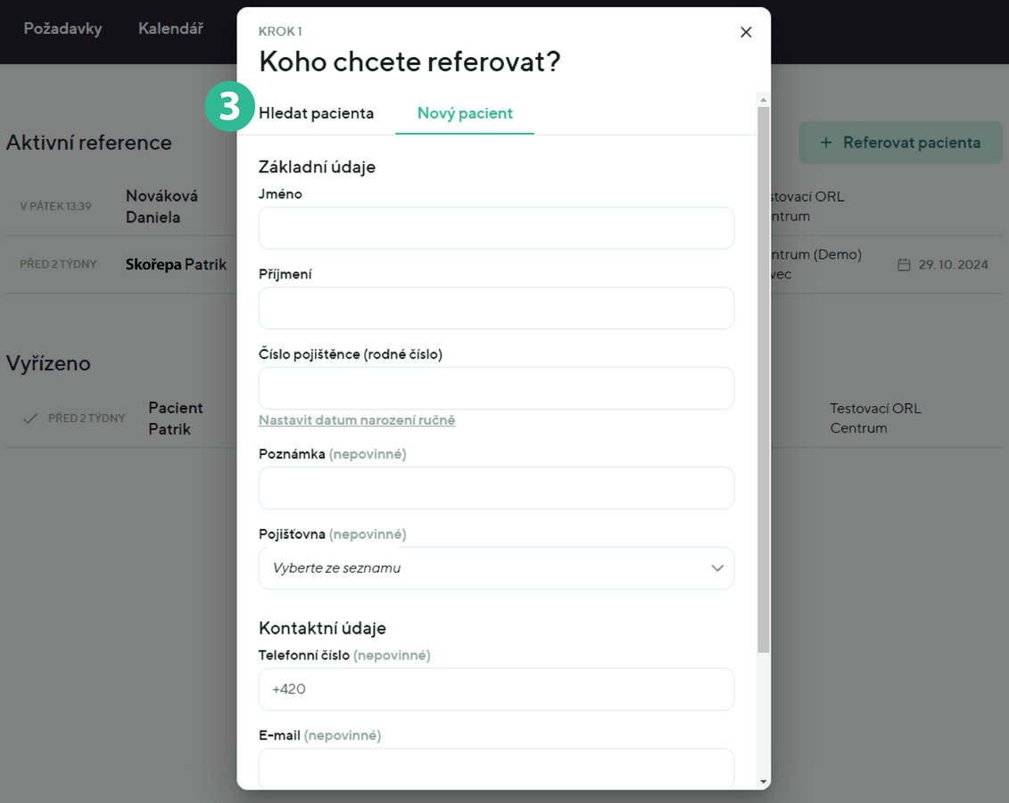Focus the Telefonní číslo field with +420
The width and height of the screenshot is (1009, 803).
[x=496, y=690]
